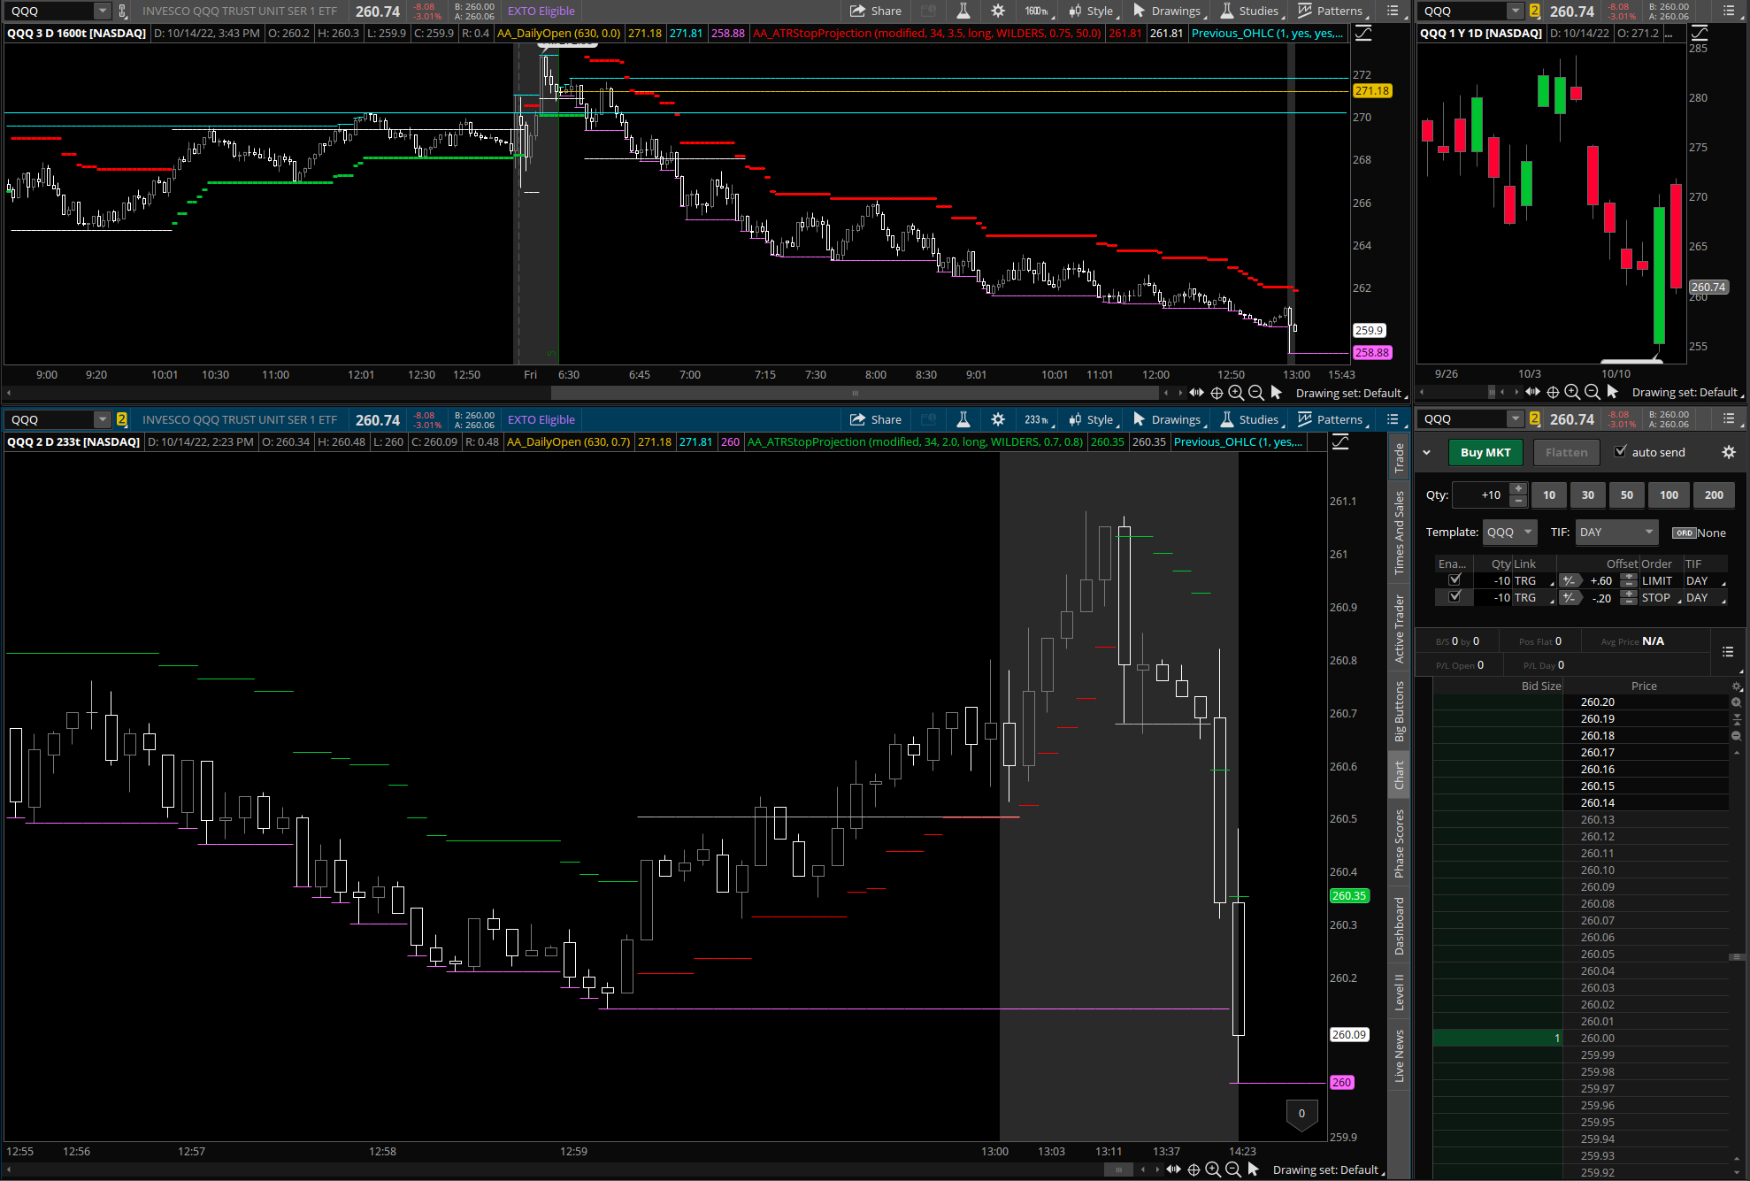The image size is (1750, 1181).
Task: Collapse the Active Trader buttons chevron
Action: (1426, 452)
